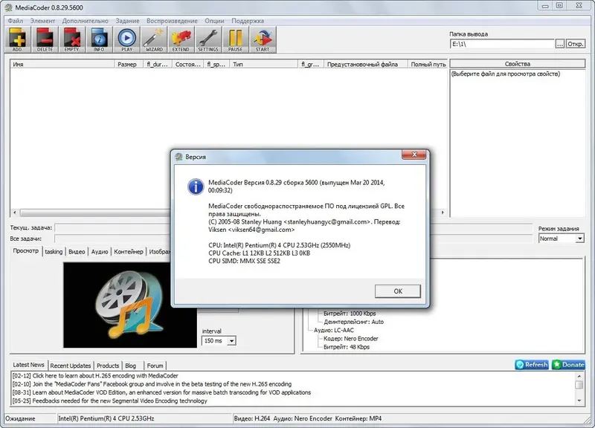This screenshot has height=428, width=595.
Task: Click the Тип column header
Action: 264,64
